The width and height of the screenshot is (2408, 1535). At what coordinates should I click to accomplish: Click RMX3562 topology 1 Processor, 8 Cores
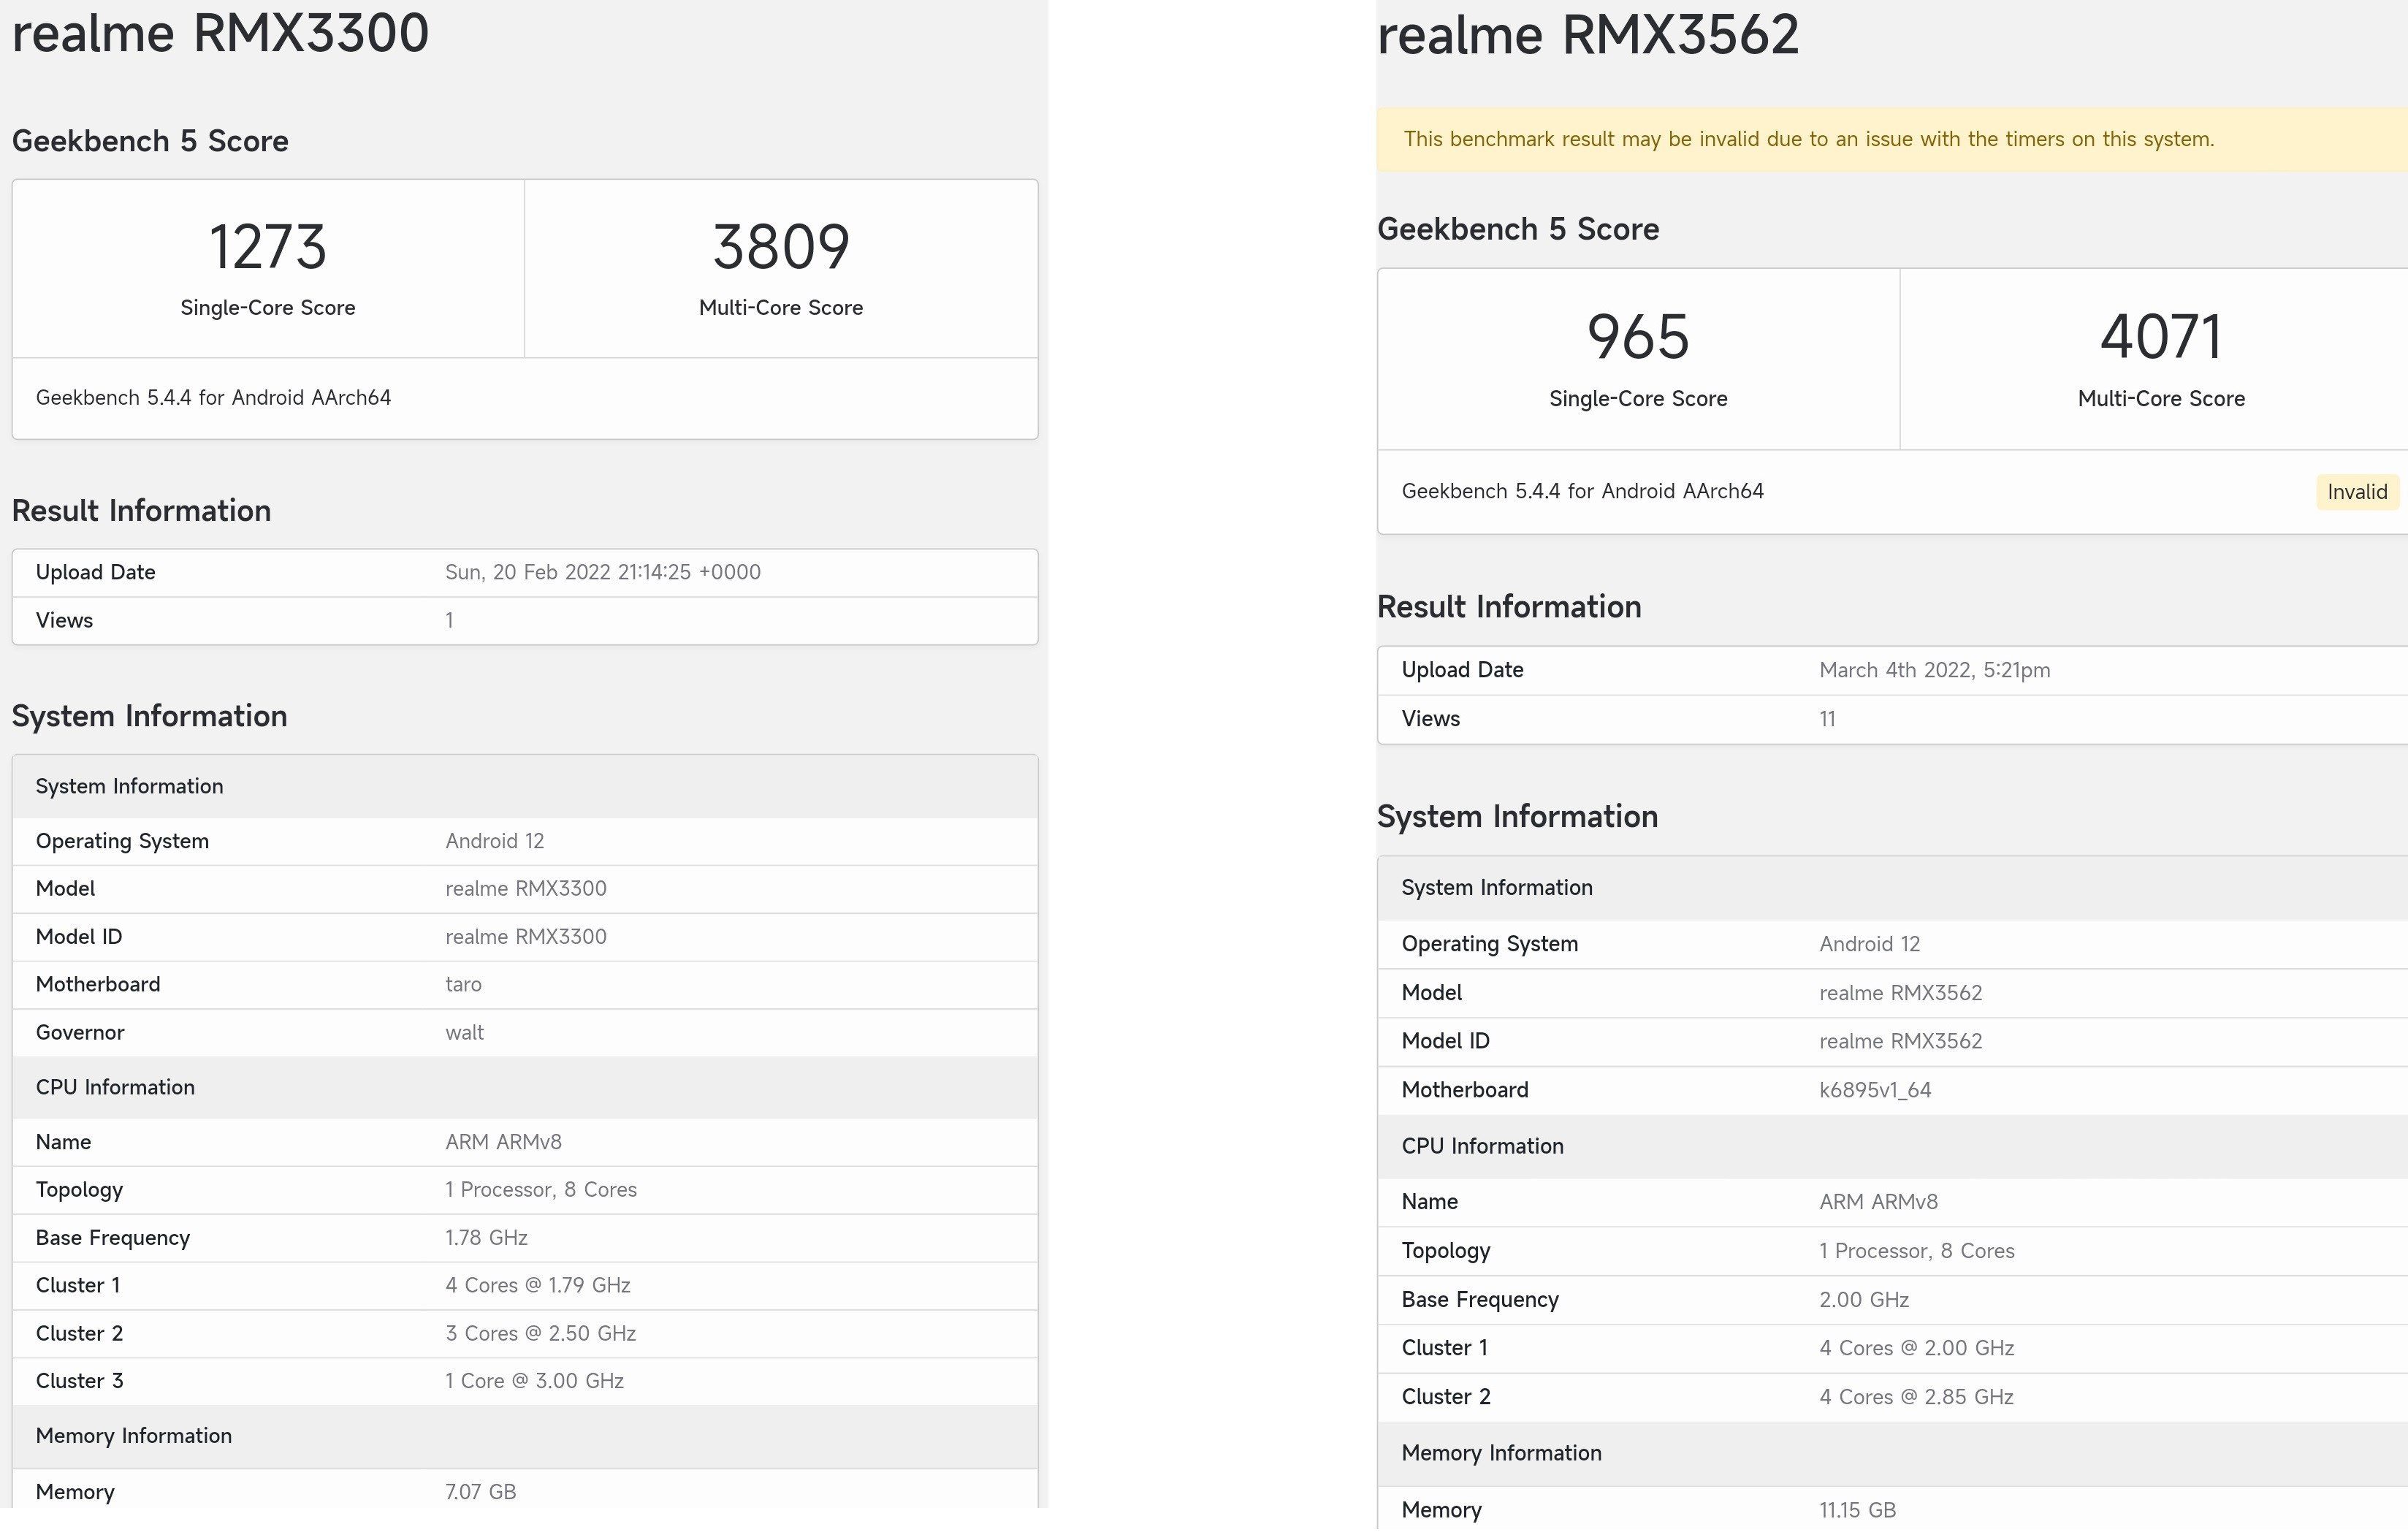tap(1916, 1251)
